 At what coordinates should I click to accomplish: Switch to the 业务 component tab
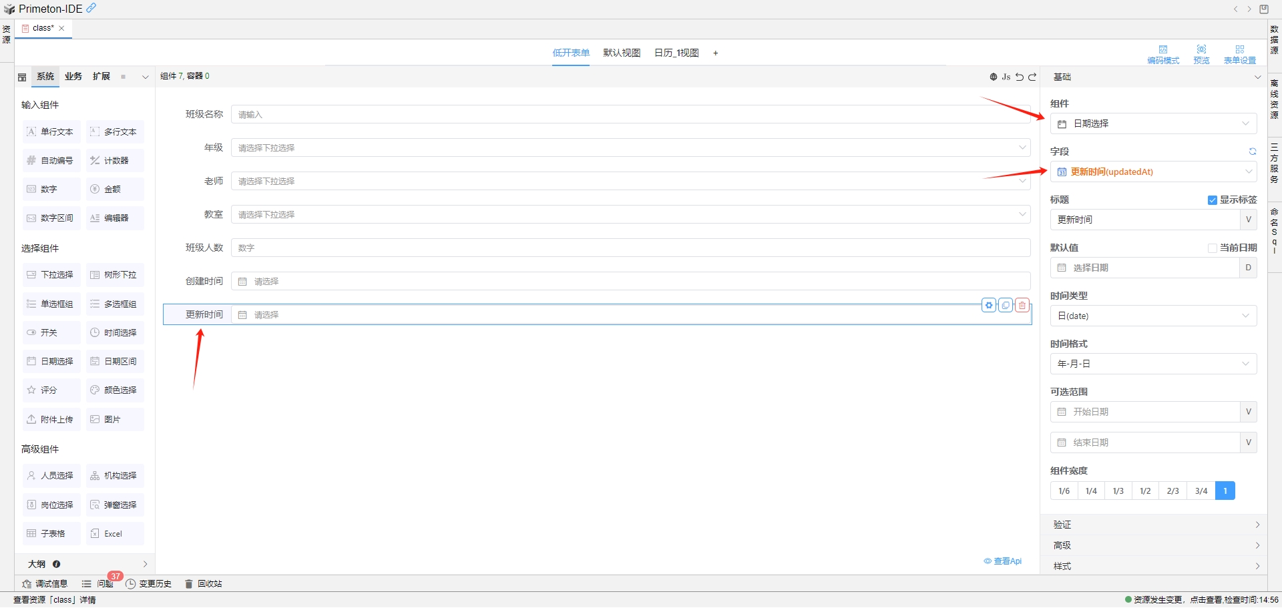tap(73, 76)
